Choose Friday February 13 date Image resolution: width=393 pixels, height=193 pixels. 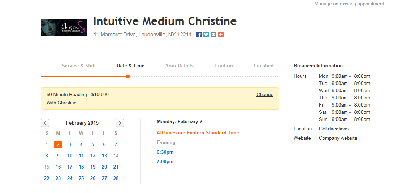tap(104, 156)
